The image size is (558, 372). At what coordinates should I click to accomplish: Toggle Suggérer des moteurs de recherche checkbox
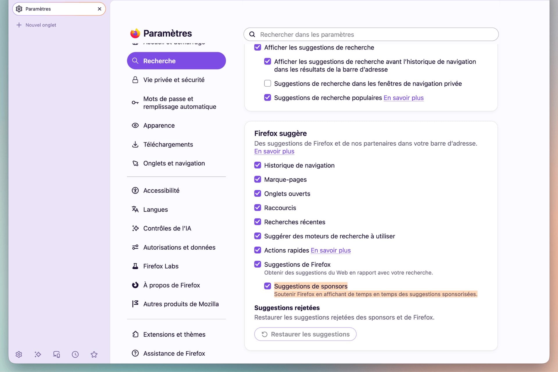tap(257, 236)
